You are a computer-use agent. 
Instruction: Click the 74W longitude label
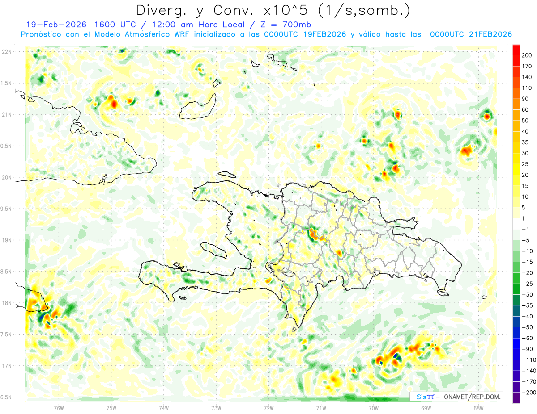[x=164, y=407]
